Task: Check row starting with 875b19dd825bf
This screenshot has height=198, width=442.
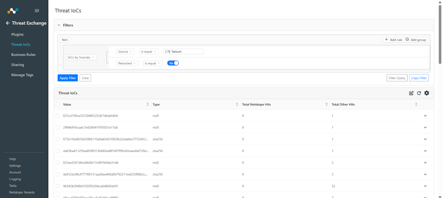Action: 57,139
